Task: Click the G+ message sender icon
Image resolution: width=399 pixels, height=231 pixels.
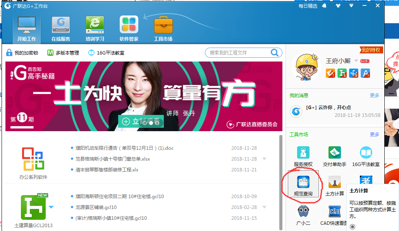Action: point(296,111)
